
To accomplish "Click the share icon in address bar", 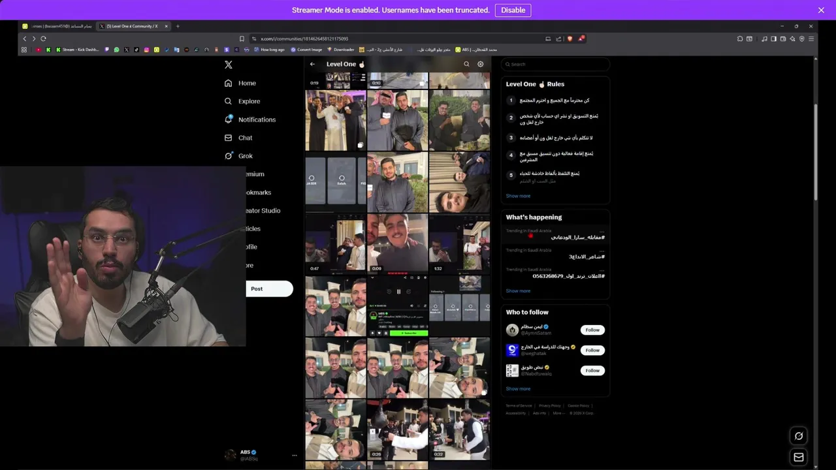I will tap(558, 39).
